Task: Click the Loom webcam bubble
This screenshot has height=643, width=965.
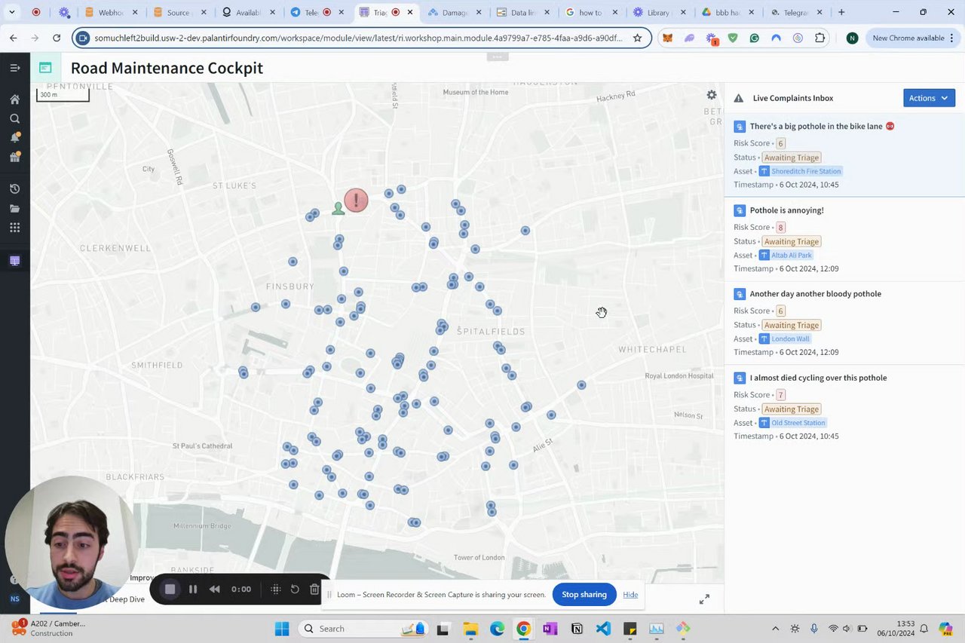Action: point(71,543)
